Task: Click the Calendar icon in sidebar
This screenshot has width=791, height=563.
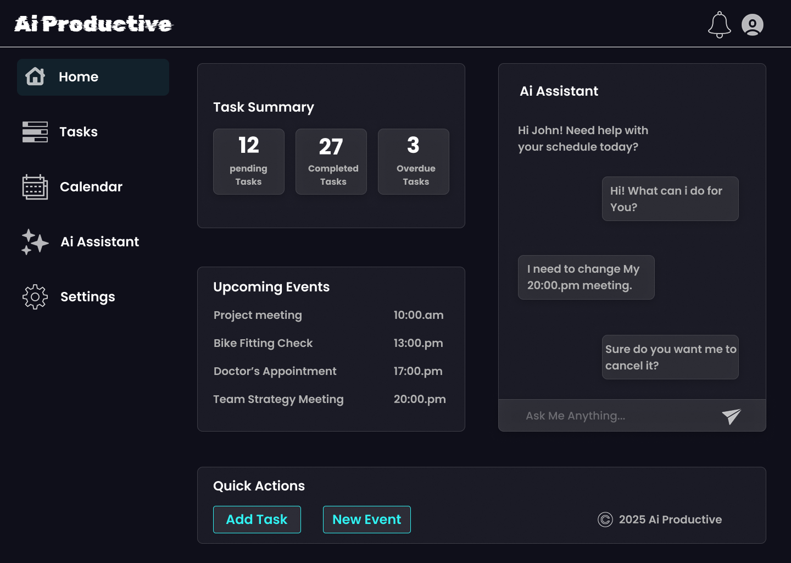Action: 35,187
